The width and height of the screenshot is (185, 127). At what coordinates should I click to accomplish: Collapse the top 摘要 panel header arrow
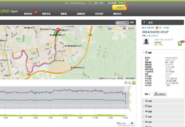(144, 22)
